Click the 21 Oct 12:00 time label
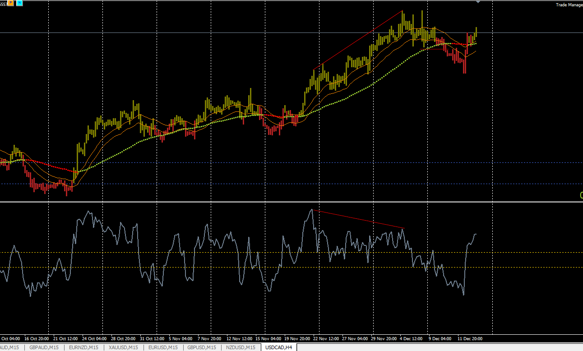The image size is (583, 351). [x=65, y=338]
